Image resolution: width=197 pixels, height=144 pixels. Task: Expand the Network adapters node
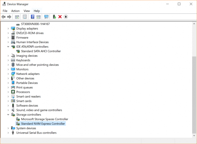[8, 74]
